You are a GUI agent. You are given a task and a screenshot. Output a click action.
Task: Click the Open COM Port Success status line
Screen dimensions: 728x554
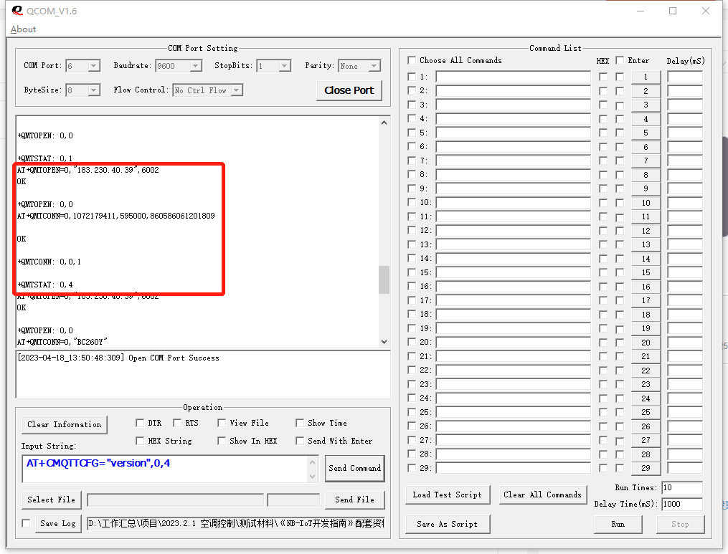pos(118,358)
